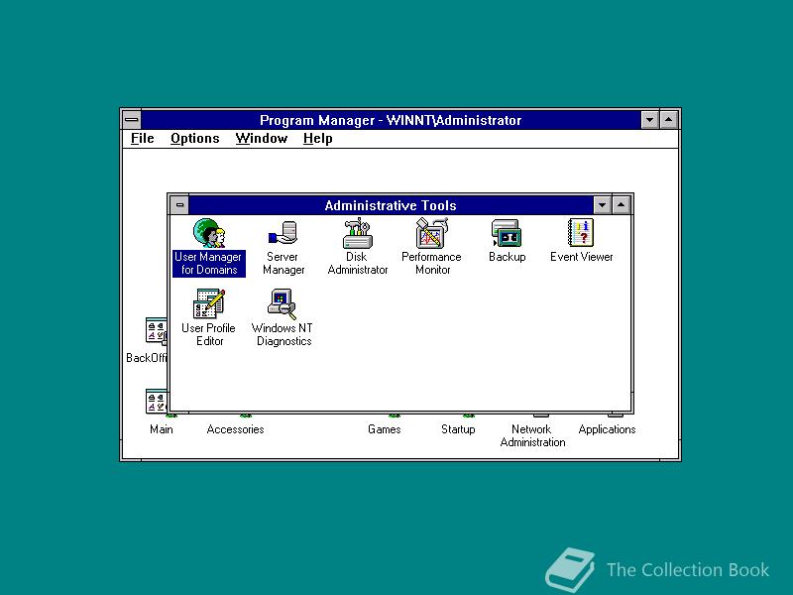Image resolution: width=793 pixels, height=595 pixels.
Task: Click the Games group label
Action: click(385, 429)
